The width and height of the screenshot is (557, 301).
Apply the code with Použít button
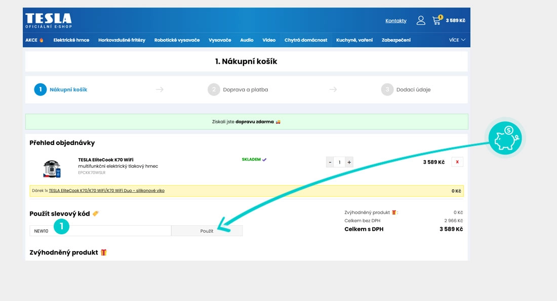pyautogui.click(x=207, y=231)
